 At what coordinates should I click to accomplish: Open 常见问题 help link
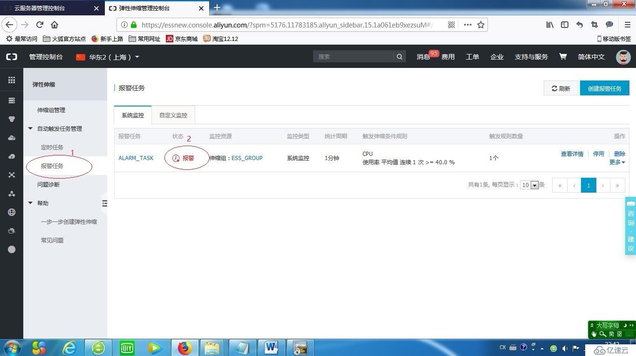tap(52, 240)
